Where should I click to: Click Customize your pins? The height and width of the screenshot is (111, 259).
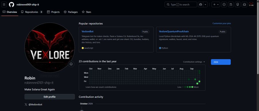pos(222,24)
